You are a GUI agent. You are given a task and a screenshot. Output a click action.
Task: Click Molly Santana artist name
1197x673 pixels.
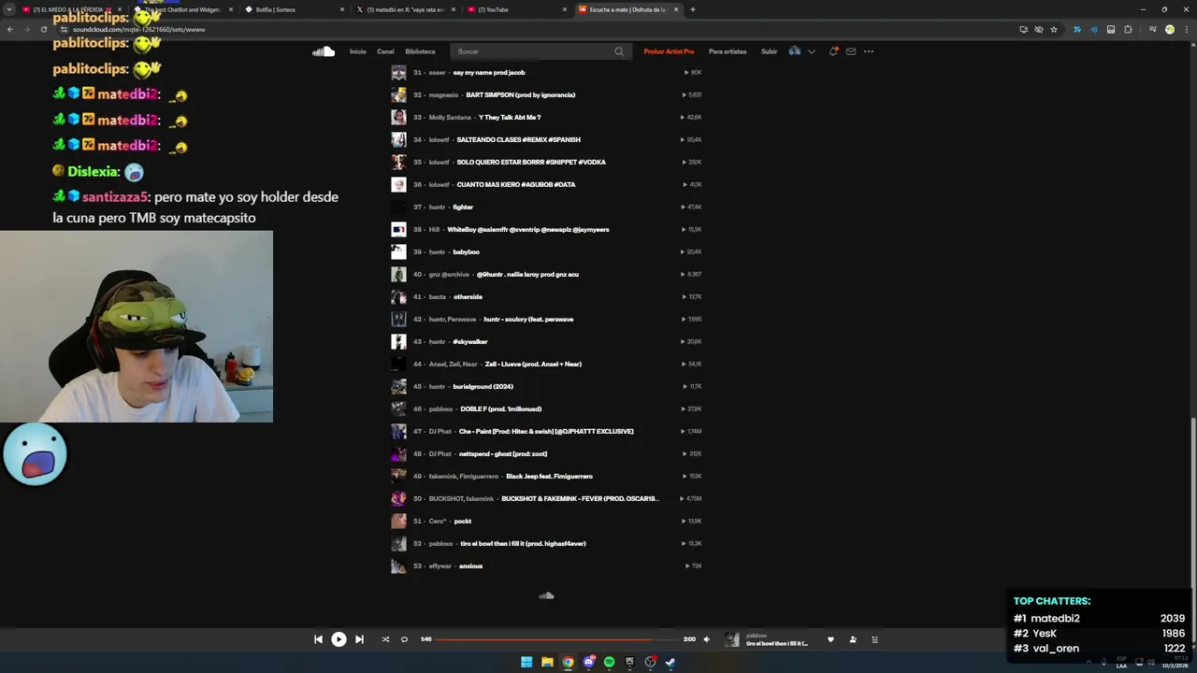(450, 117)
